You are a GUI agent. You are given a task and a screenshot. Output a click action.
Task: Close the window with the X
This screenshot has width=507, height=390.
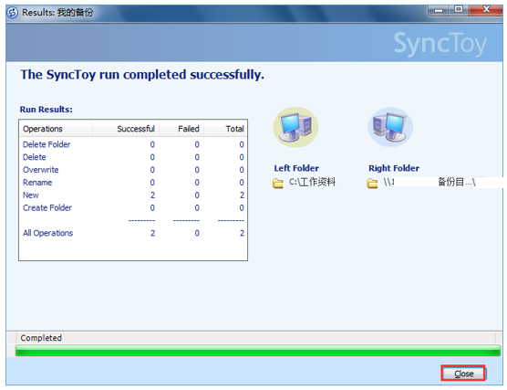point(486,10)
